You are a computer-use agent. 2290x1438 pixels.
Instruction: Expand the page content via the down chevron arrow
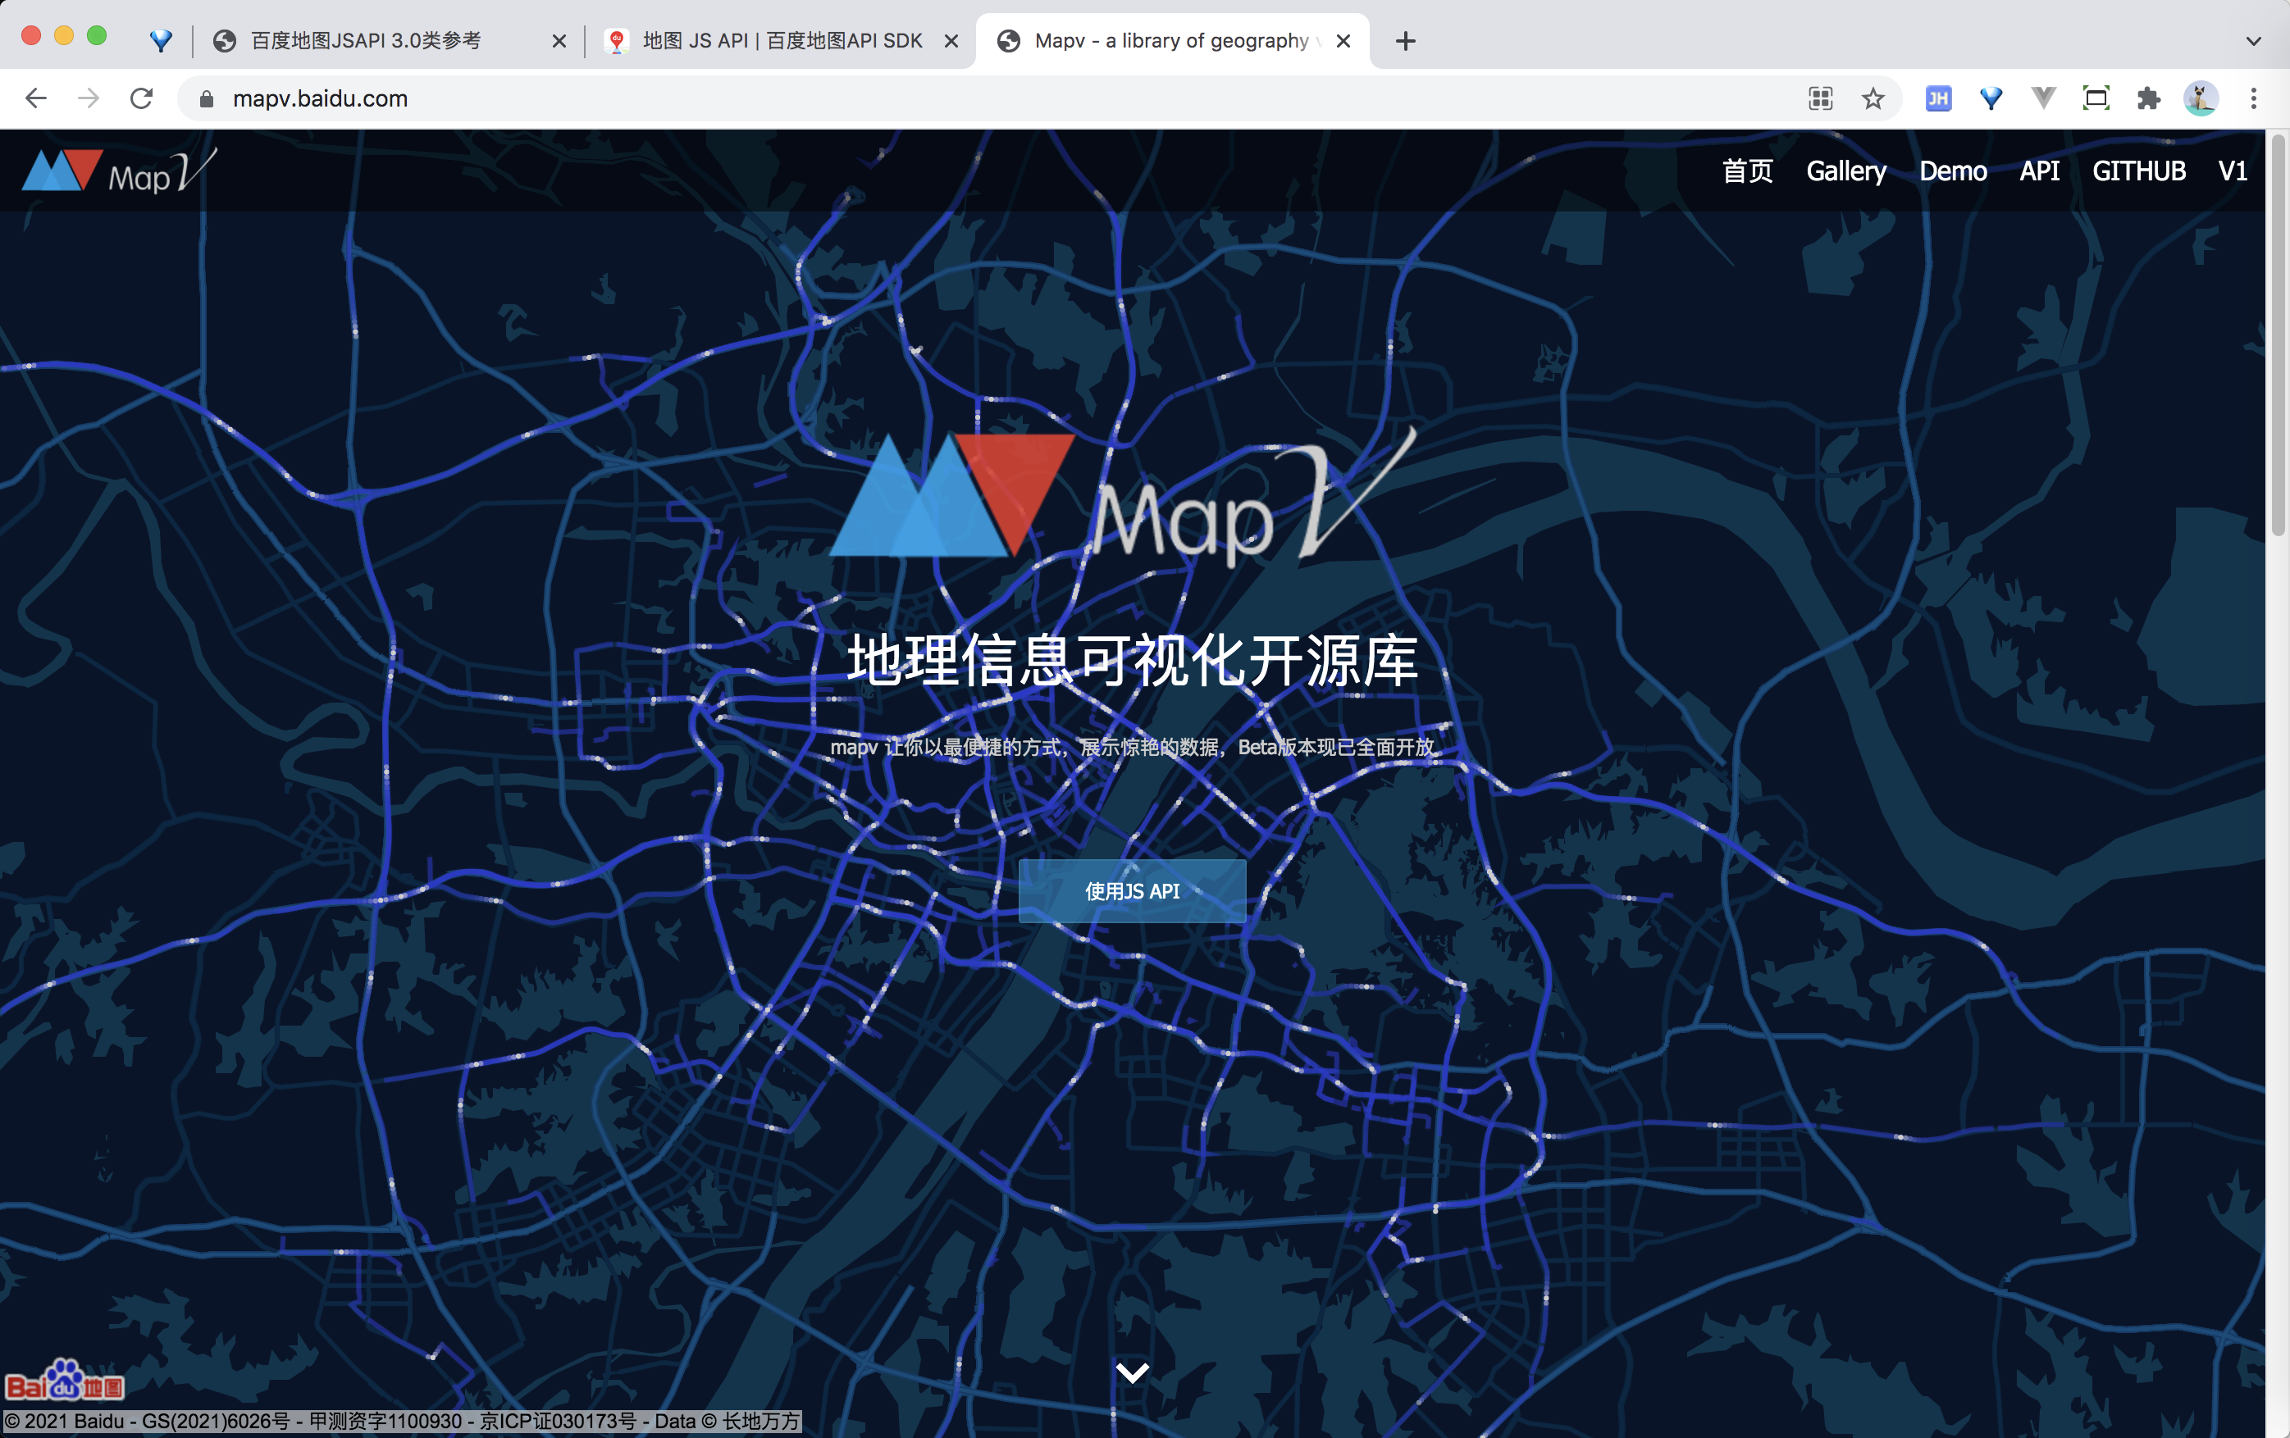pos(1132,1372)
